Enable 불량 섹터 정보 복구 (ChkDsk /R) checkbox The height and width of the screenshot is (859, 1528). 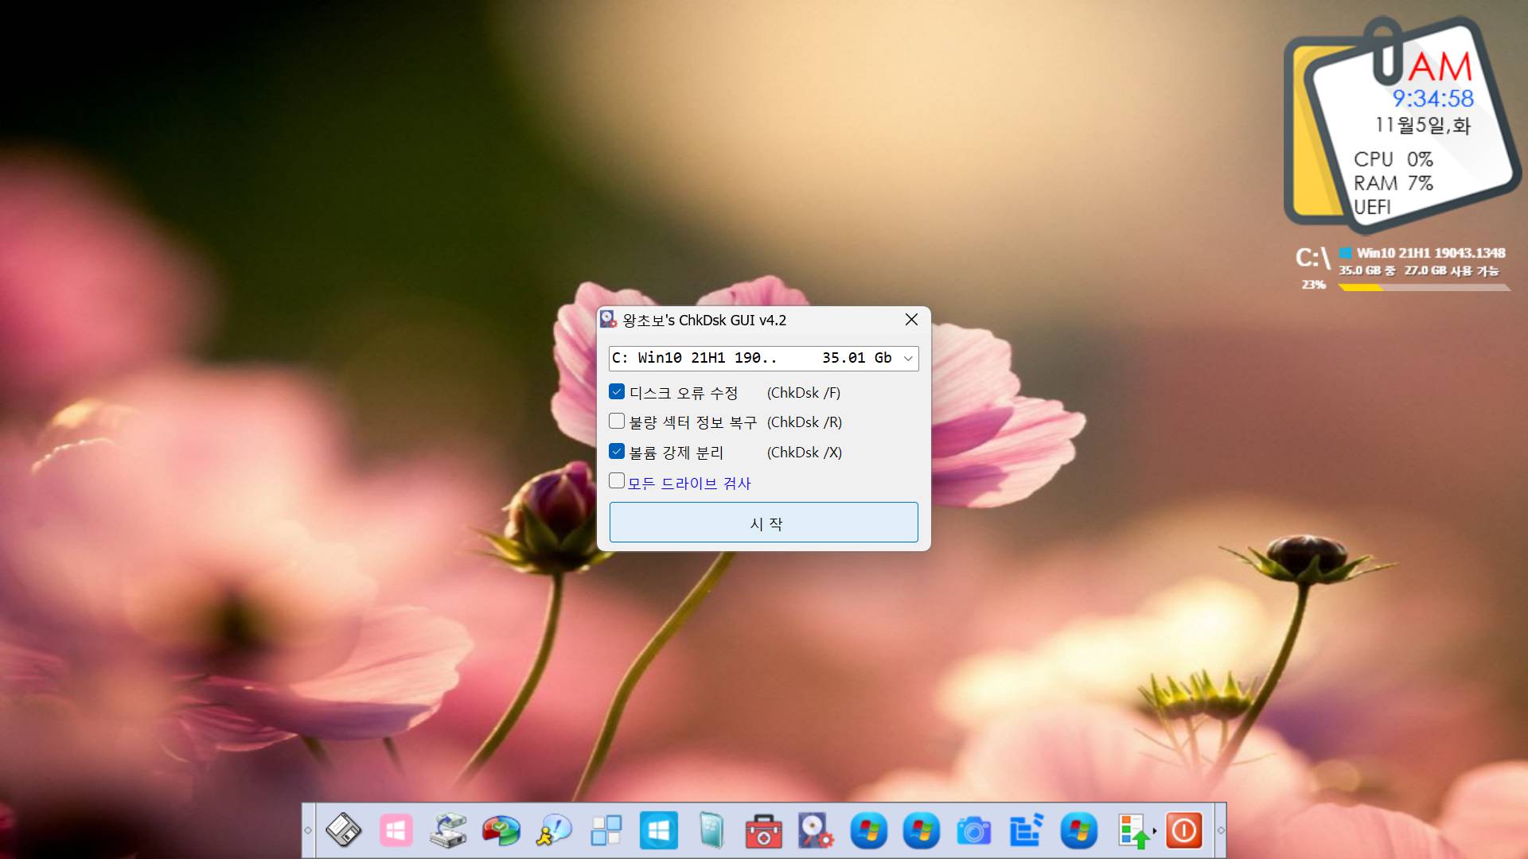pos(617,421)
